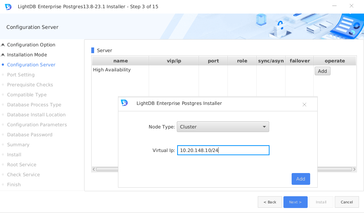This screenshot has height=213, width=364.
Task: Click the failover column header
Action: pos(299,61)
